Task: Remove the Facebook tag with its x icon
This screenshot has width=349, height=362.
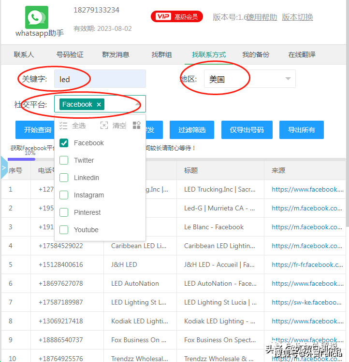Action: tap(99, 104)
